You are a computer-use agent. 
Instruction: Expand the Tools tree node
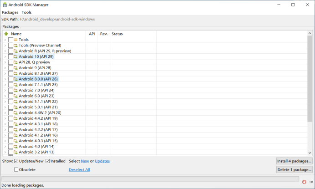tap(5, 40)
